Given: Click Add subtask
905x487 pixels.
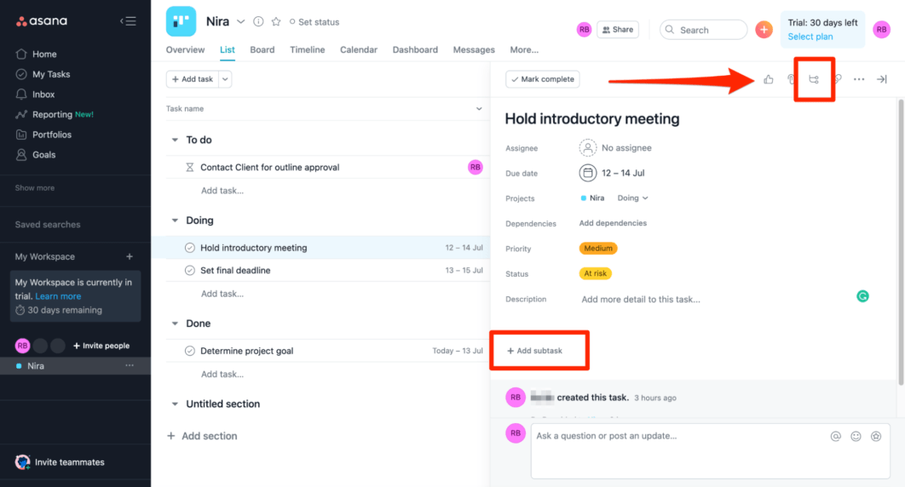Looking at the screenshot, I should coord(534,351).
